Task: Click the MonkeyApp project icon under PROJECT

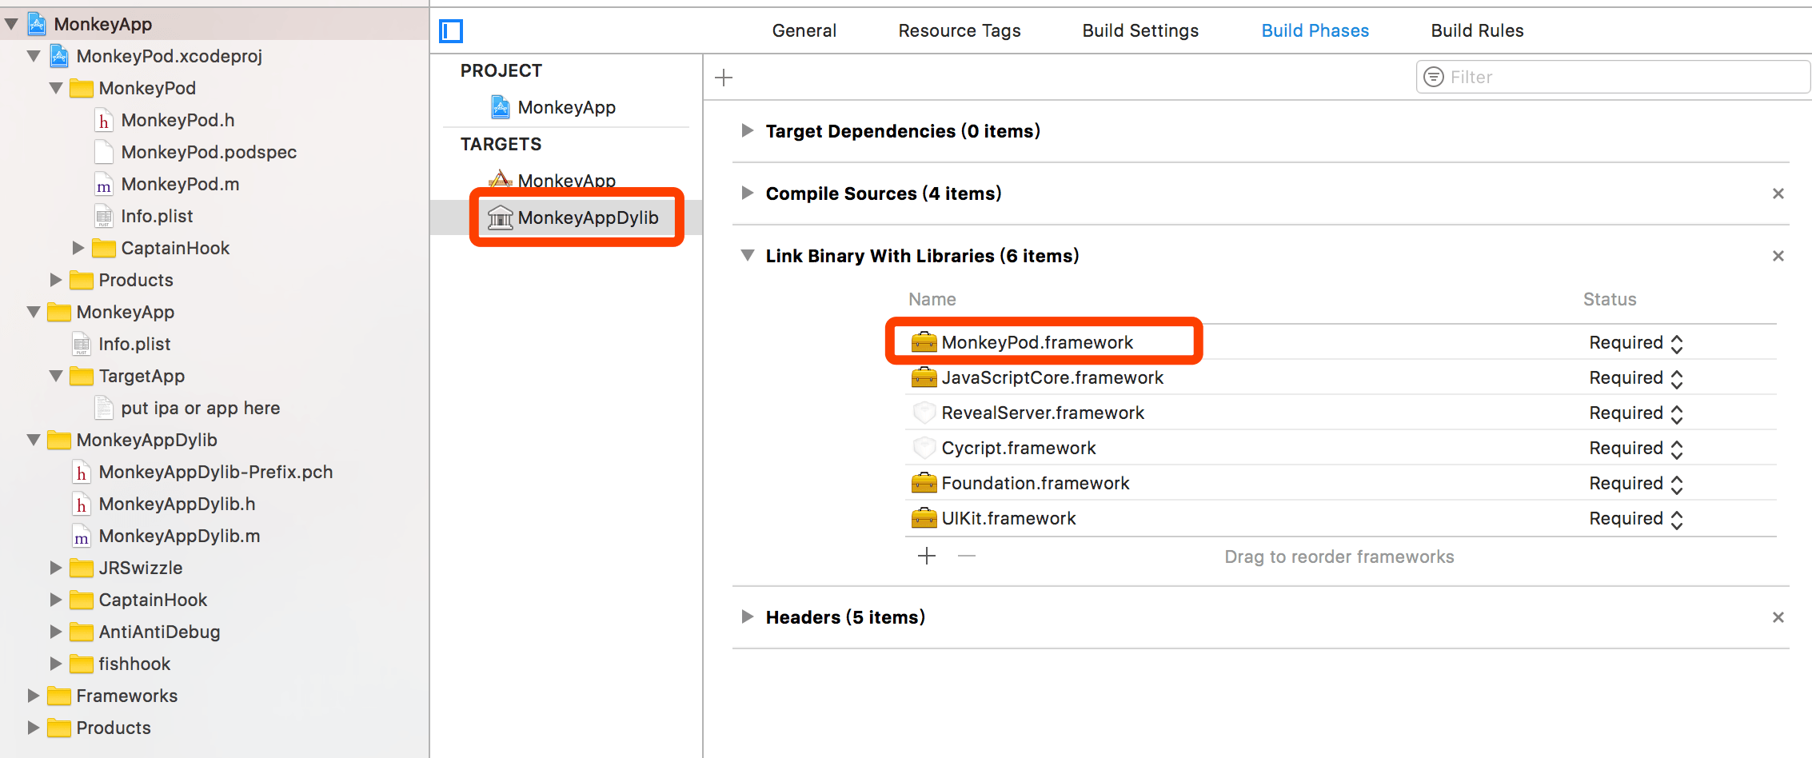Action: pos(501,107)
